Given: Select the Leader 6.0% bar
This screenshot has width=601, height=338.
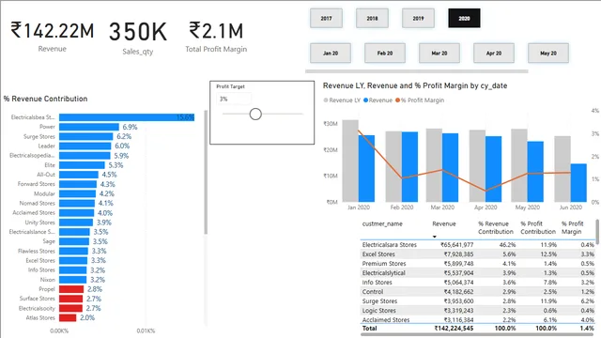Looking at the screenshot, I should pyautogui.click(x=85, y=146).
